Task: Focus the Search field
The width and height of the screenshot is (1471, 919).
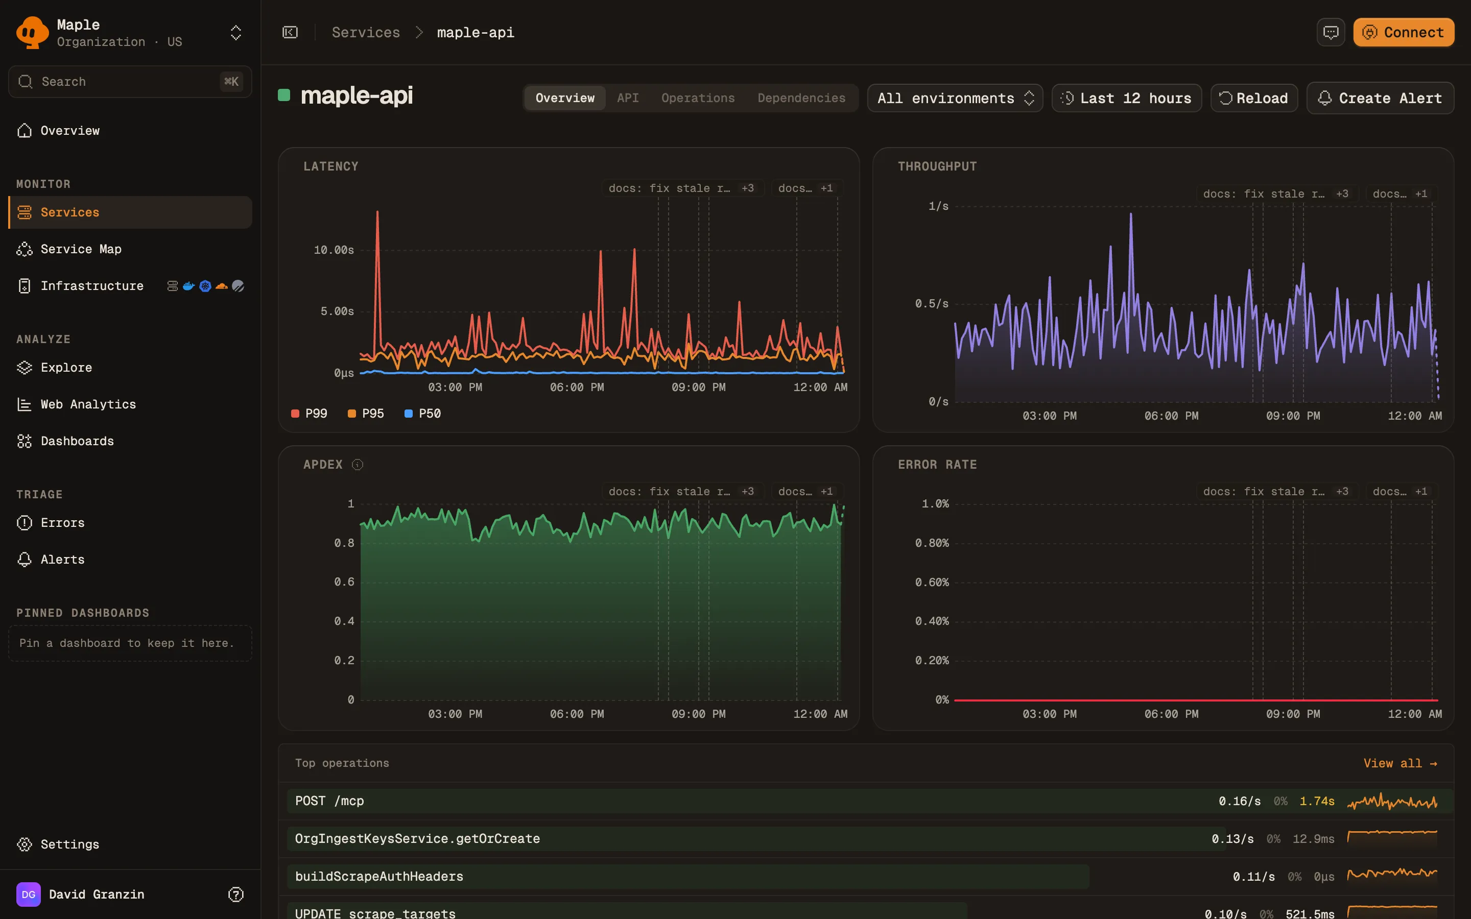Action: pyautogui.click(x=130, y=82)
